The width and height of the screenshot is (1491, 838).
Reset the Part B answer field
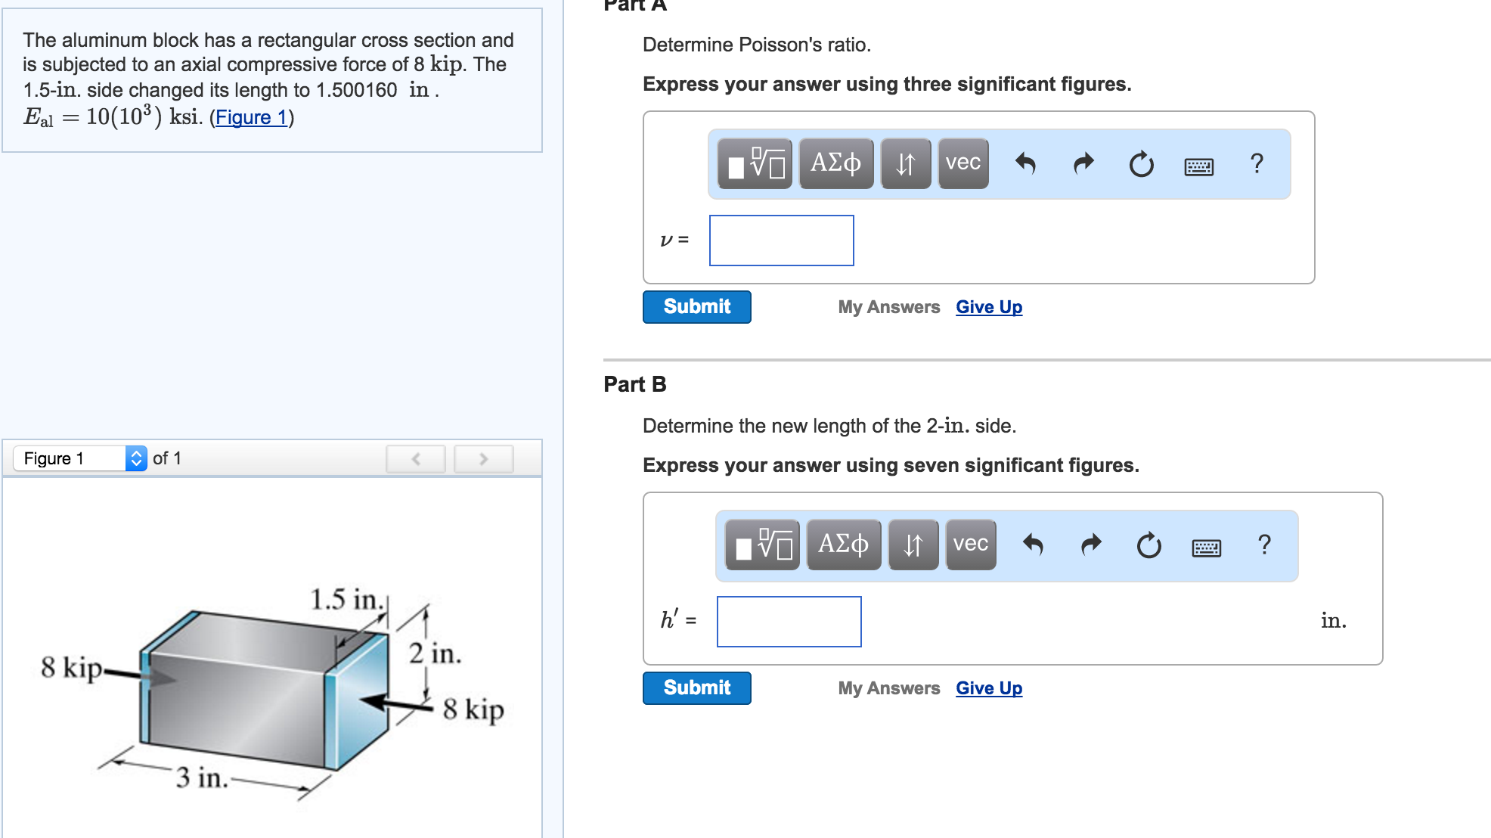(1148, 545)
